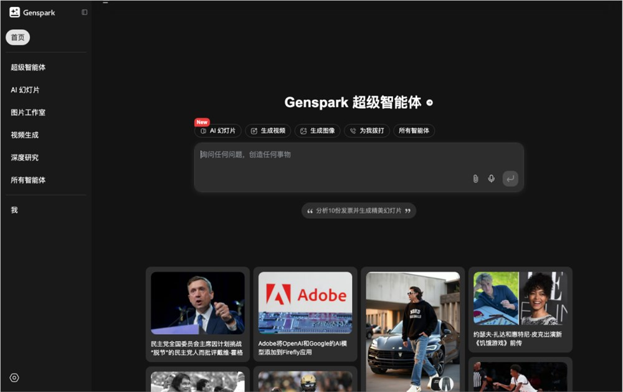This screenshot has height=392, width=623.
Task: Open the Adobe Firefly news card thumbnail
Action: [x=305, y=302]
